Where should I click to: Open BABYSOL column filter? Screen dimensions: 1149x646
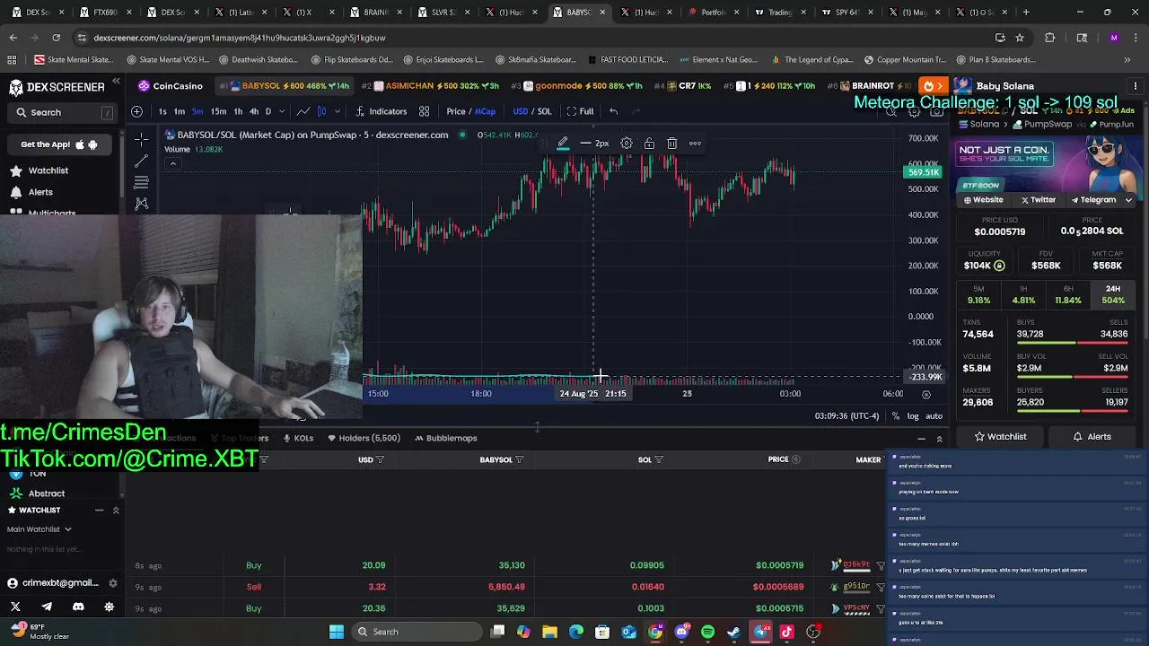click(x=519, y=459)
